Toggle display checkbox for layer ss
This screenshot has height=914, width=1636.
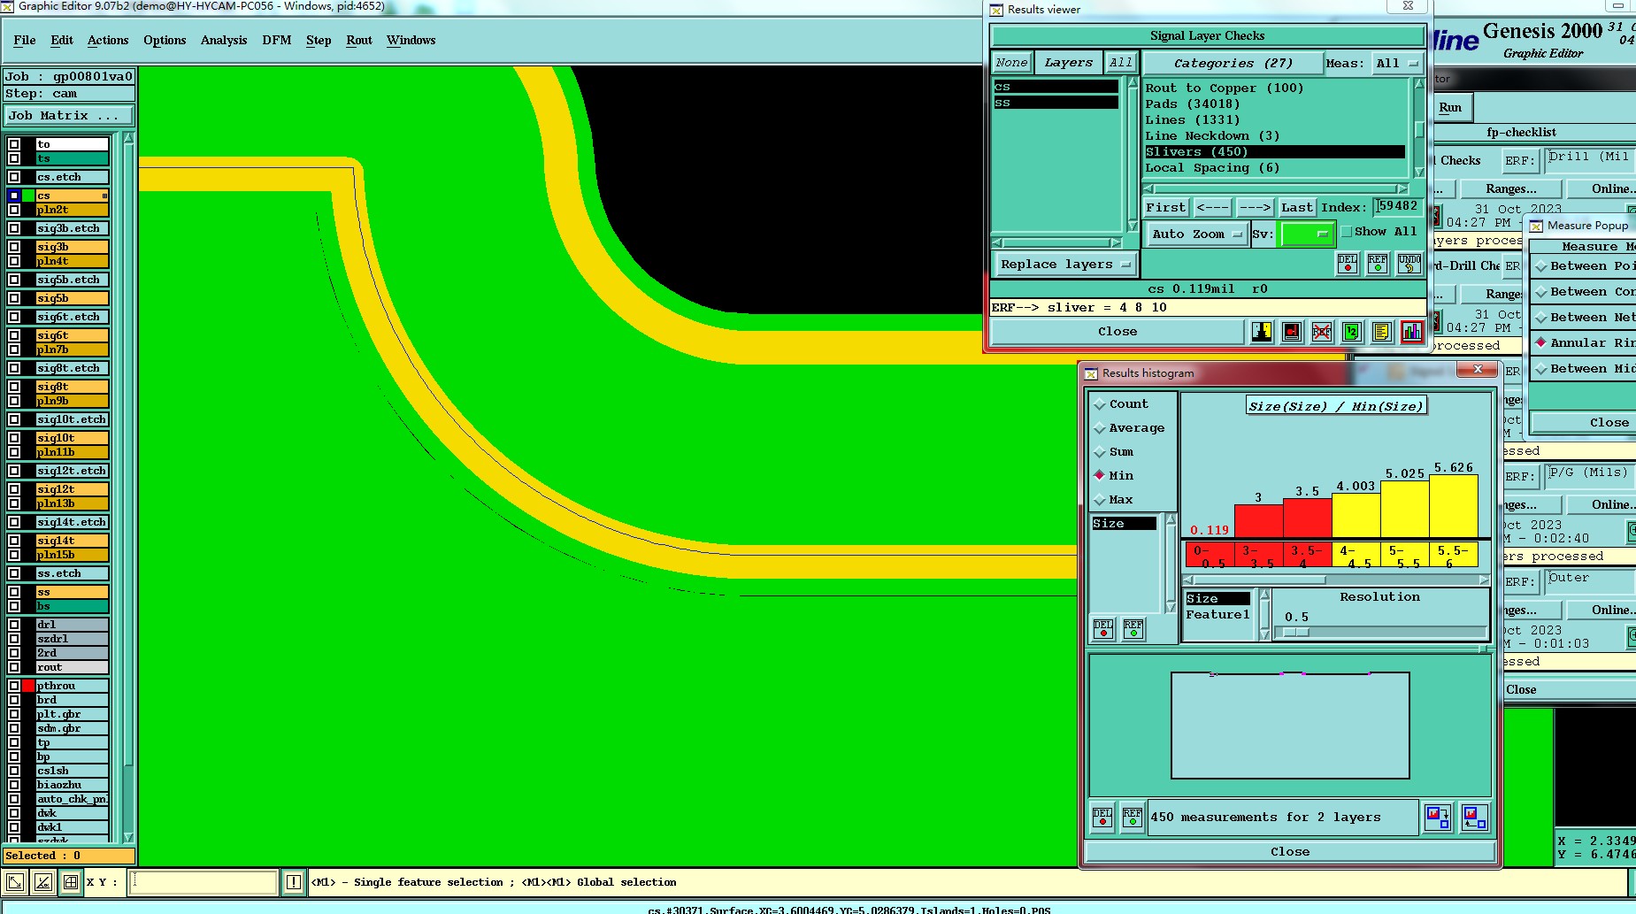(x=14, y=592)
